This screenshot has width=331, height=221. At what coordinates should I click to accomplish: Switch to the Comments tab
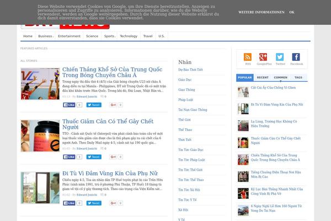click(281, 77)
